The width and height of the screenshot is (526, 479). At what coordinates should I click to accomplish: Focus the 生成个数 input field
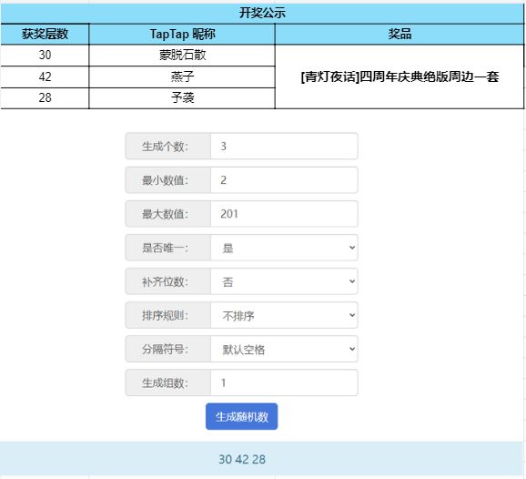pyautogui.click(x=284, y=146)
